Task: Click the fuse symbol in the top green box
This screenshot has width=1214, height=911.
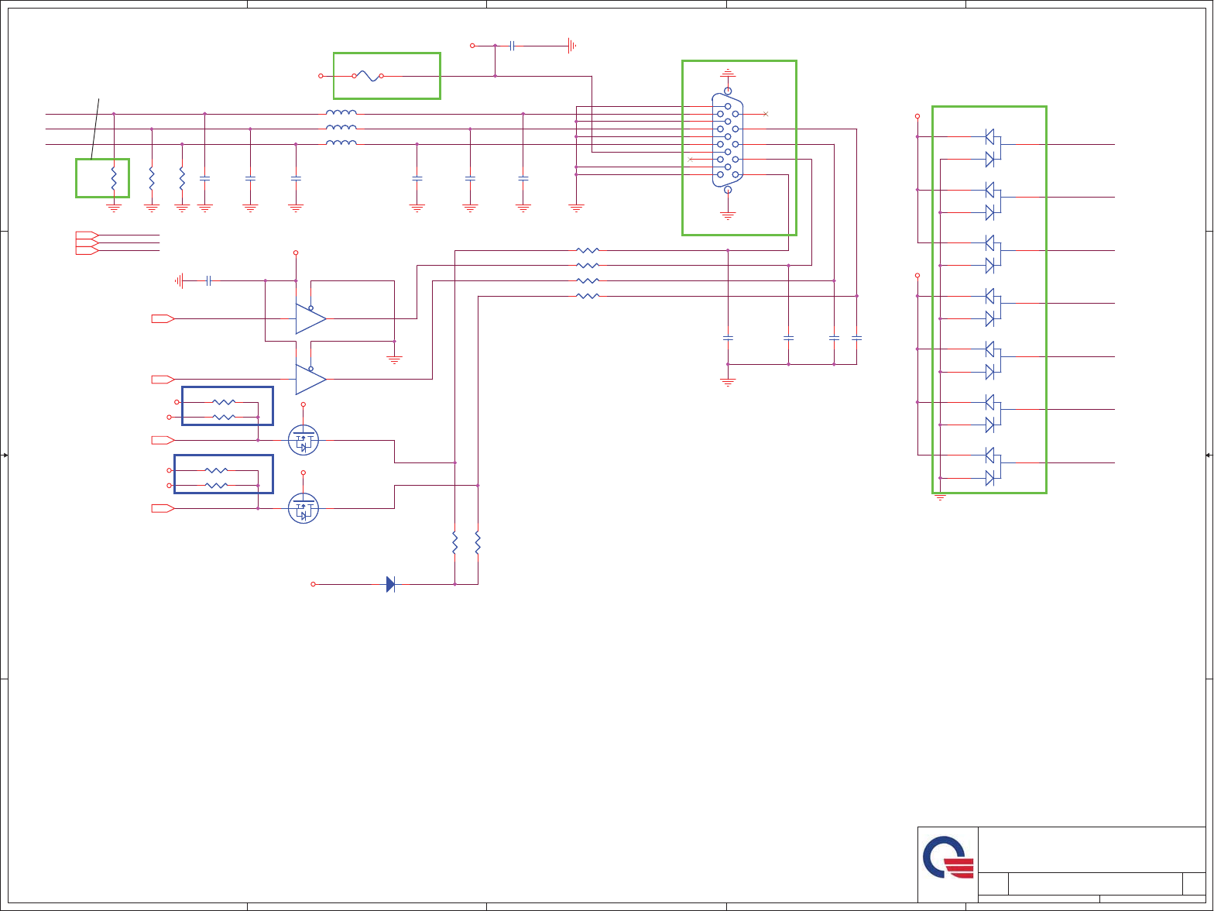Action: pos(368,76)
